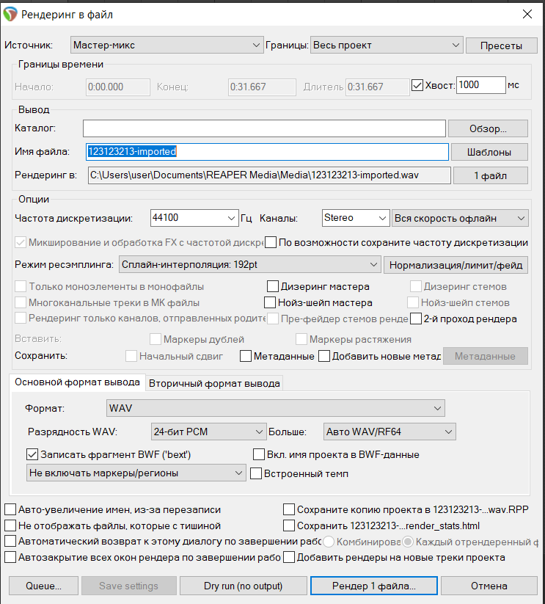The width and height of the screenshot is (545, 604).
Task: Switch to Основной формат вывода tab
Action: (x=77, y=382)
